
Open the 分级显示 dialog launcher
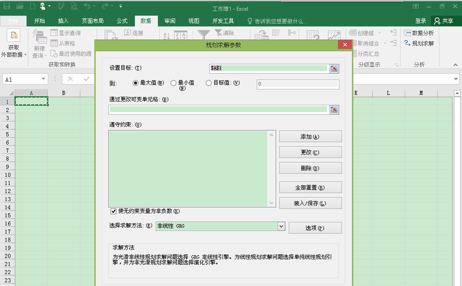click(397, 65)
